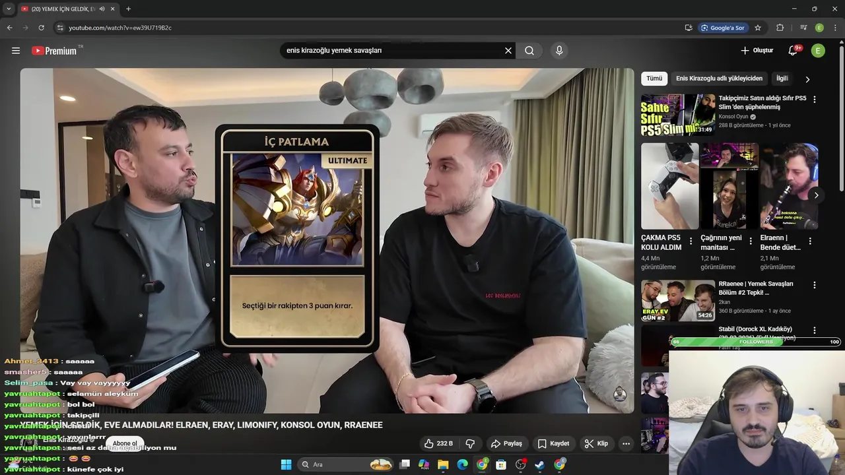The image size is (845, 475).
Task: Open File Explorer from the taskbar
Action: pyautogui.click(x=443, y=464)
